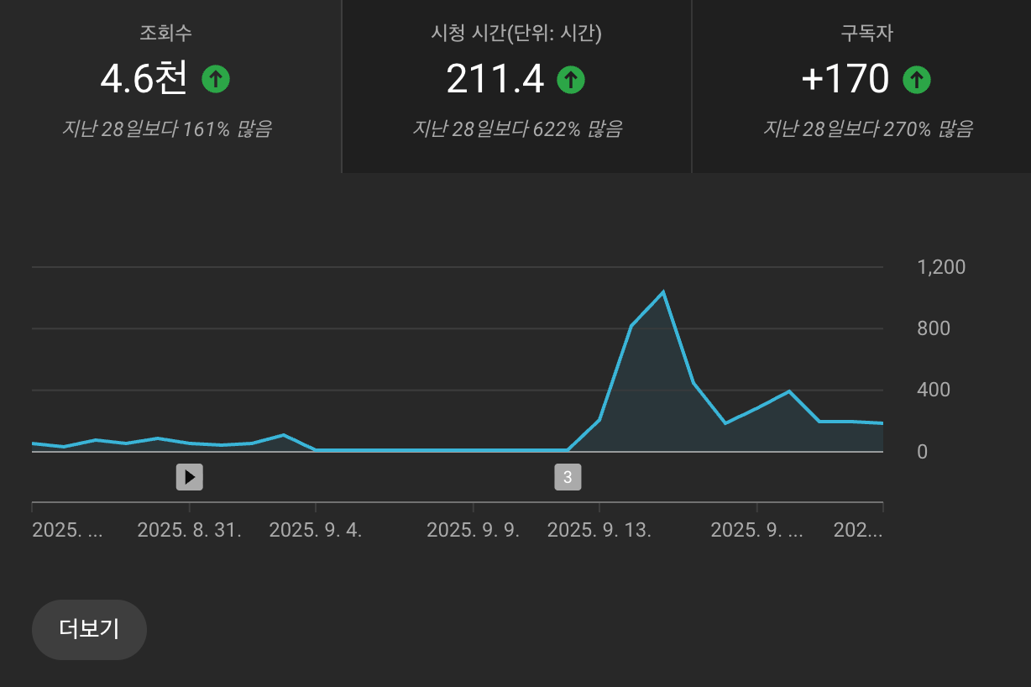Click the highest peak of the chart line
The image size is (1031, 687).
(x=663, y=292)
